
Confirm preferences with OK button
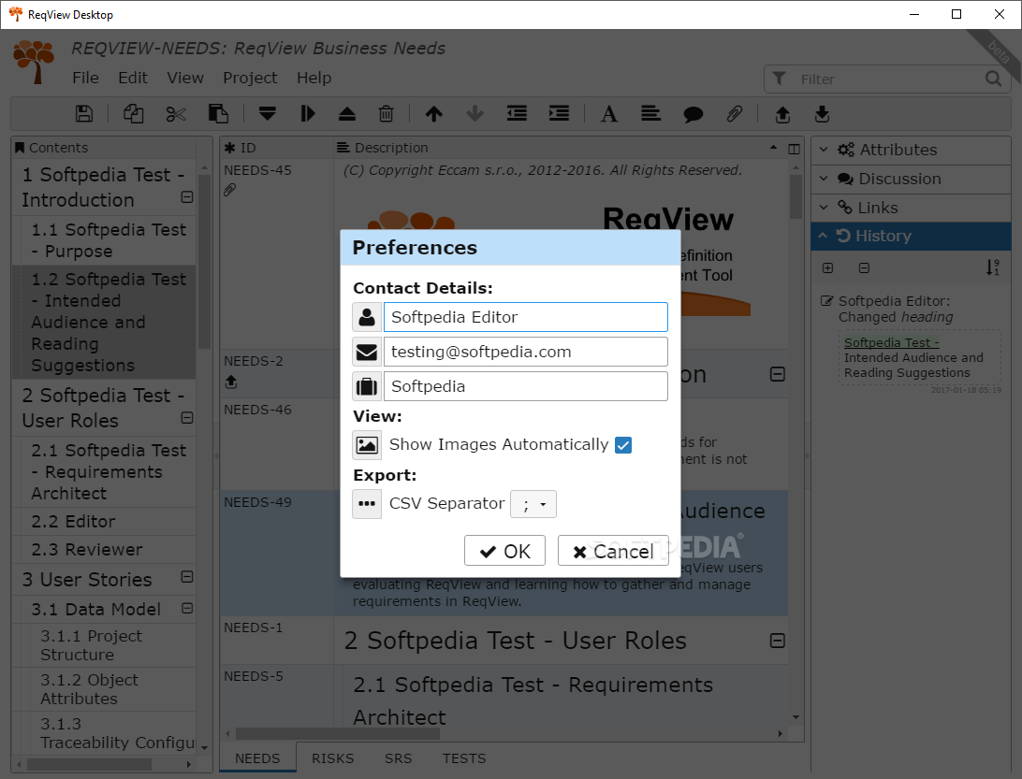tap(504, 551)
